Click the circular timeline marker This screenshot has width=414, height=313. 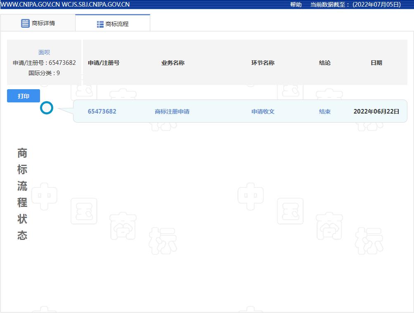pos(47,108)
